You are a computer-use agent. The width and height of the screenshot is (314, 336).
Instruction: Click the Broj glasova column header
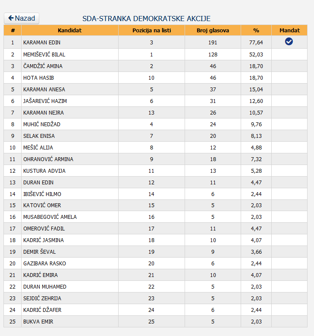click(x=213, y=30)
